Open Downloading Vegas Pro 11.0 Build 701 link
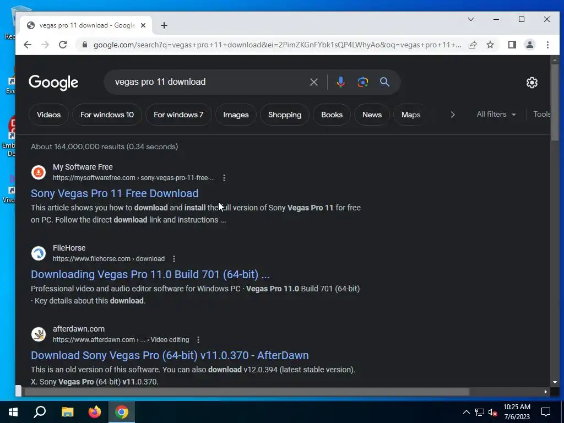This screenshot has height=423, width=564. click(x=150, y=274)
